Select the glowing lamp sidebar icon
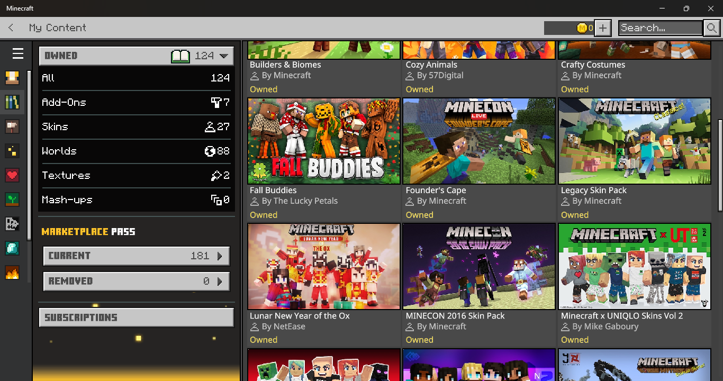Image resolution: width=723 pixels, height=381 pixels. coord(12,78)
